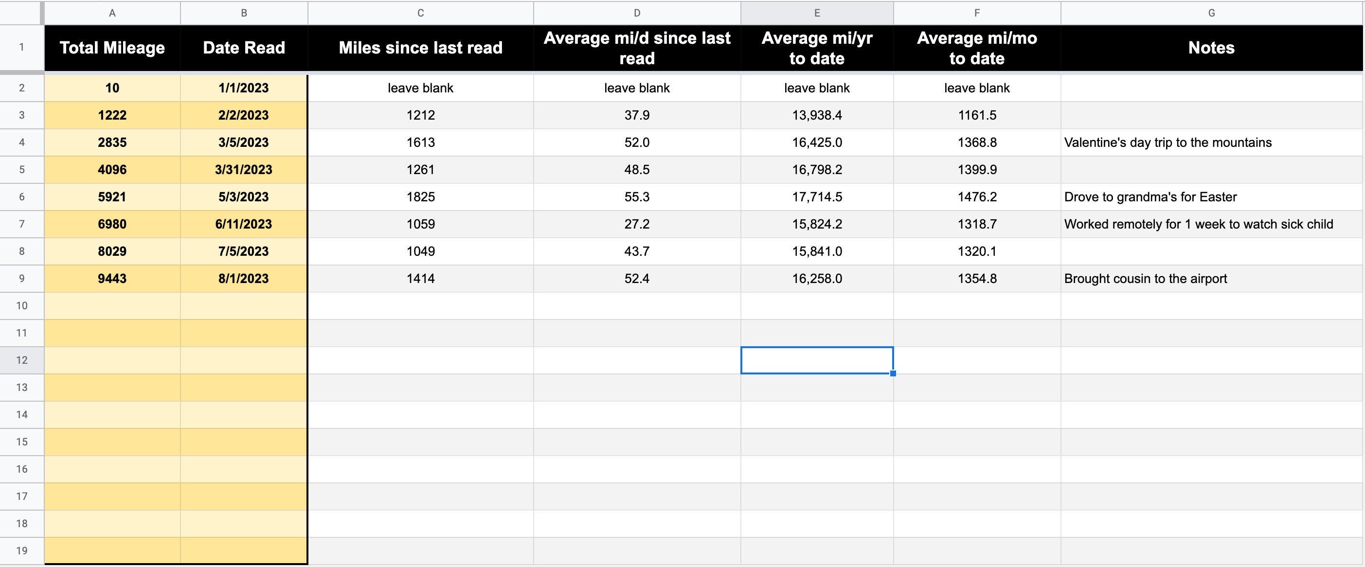Click the note Brought cousin to the airport
1365x567 pixels.
tap(1145, 278)
